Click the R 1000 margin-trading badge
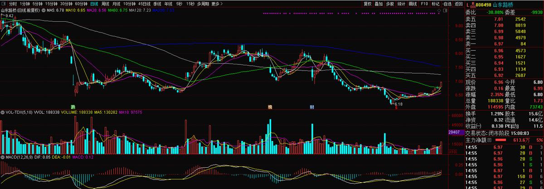This screenshot has height=189, width=544. coord(473,4)
